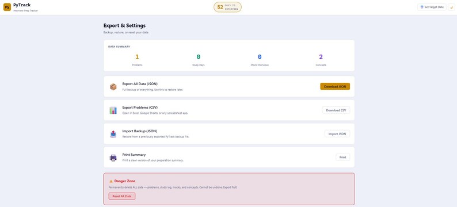This screenshot has width=457, height=207.
Task: Click the PyTrack Py logo icon
Action: 7,7
